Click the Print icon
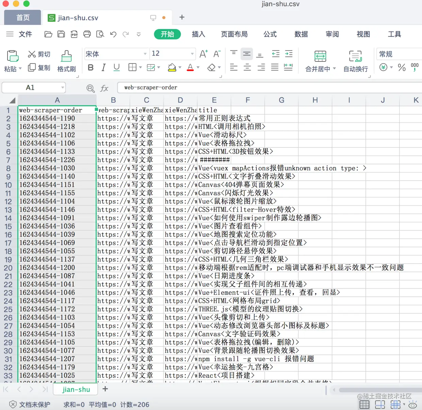Viewport: 422px width, 410px height. pyautogui.click(x=87, y=34)
